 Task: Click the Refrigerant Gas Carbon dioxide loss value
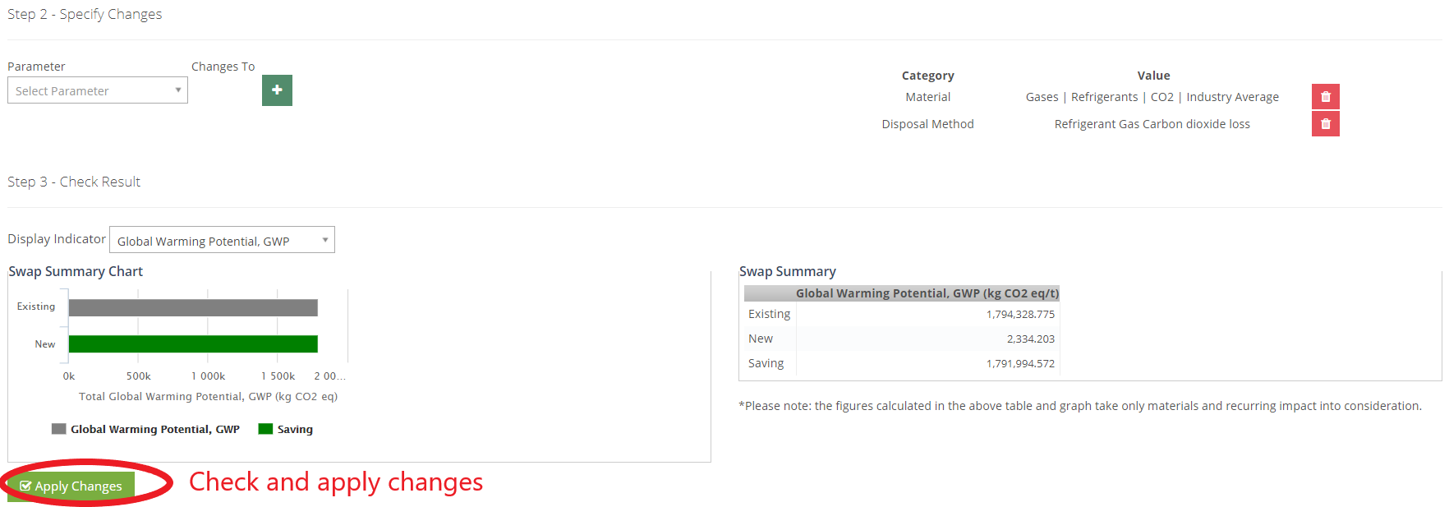1152,124
